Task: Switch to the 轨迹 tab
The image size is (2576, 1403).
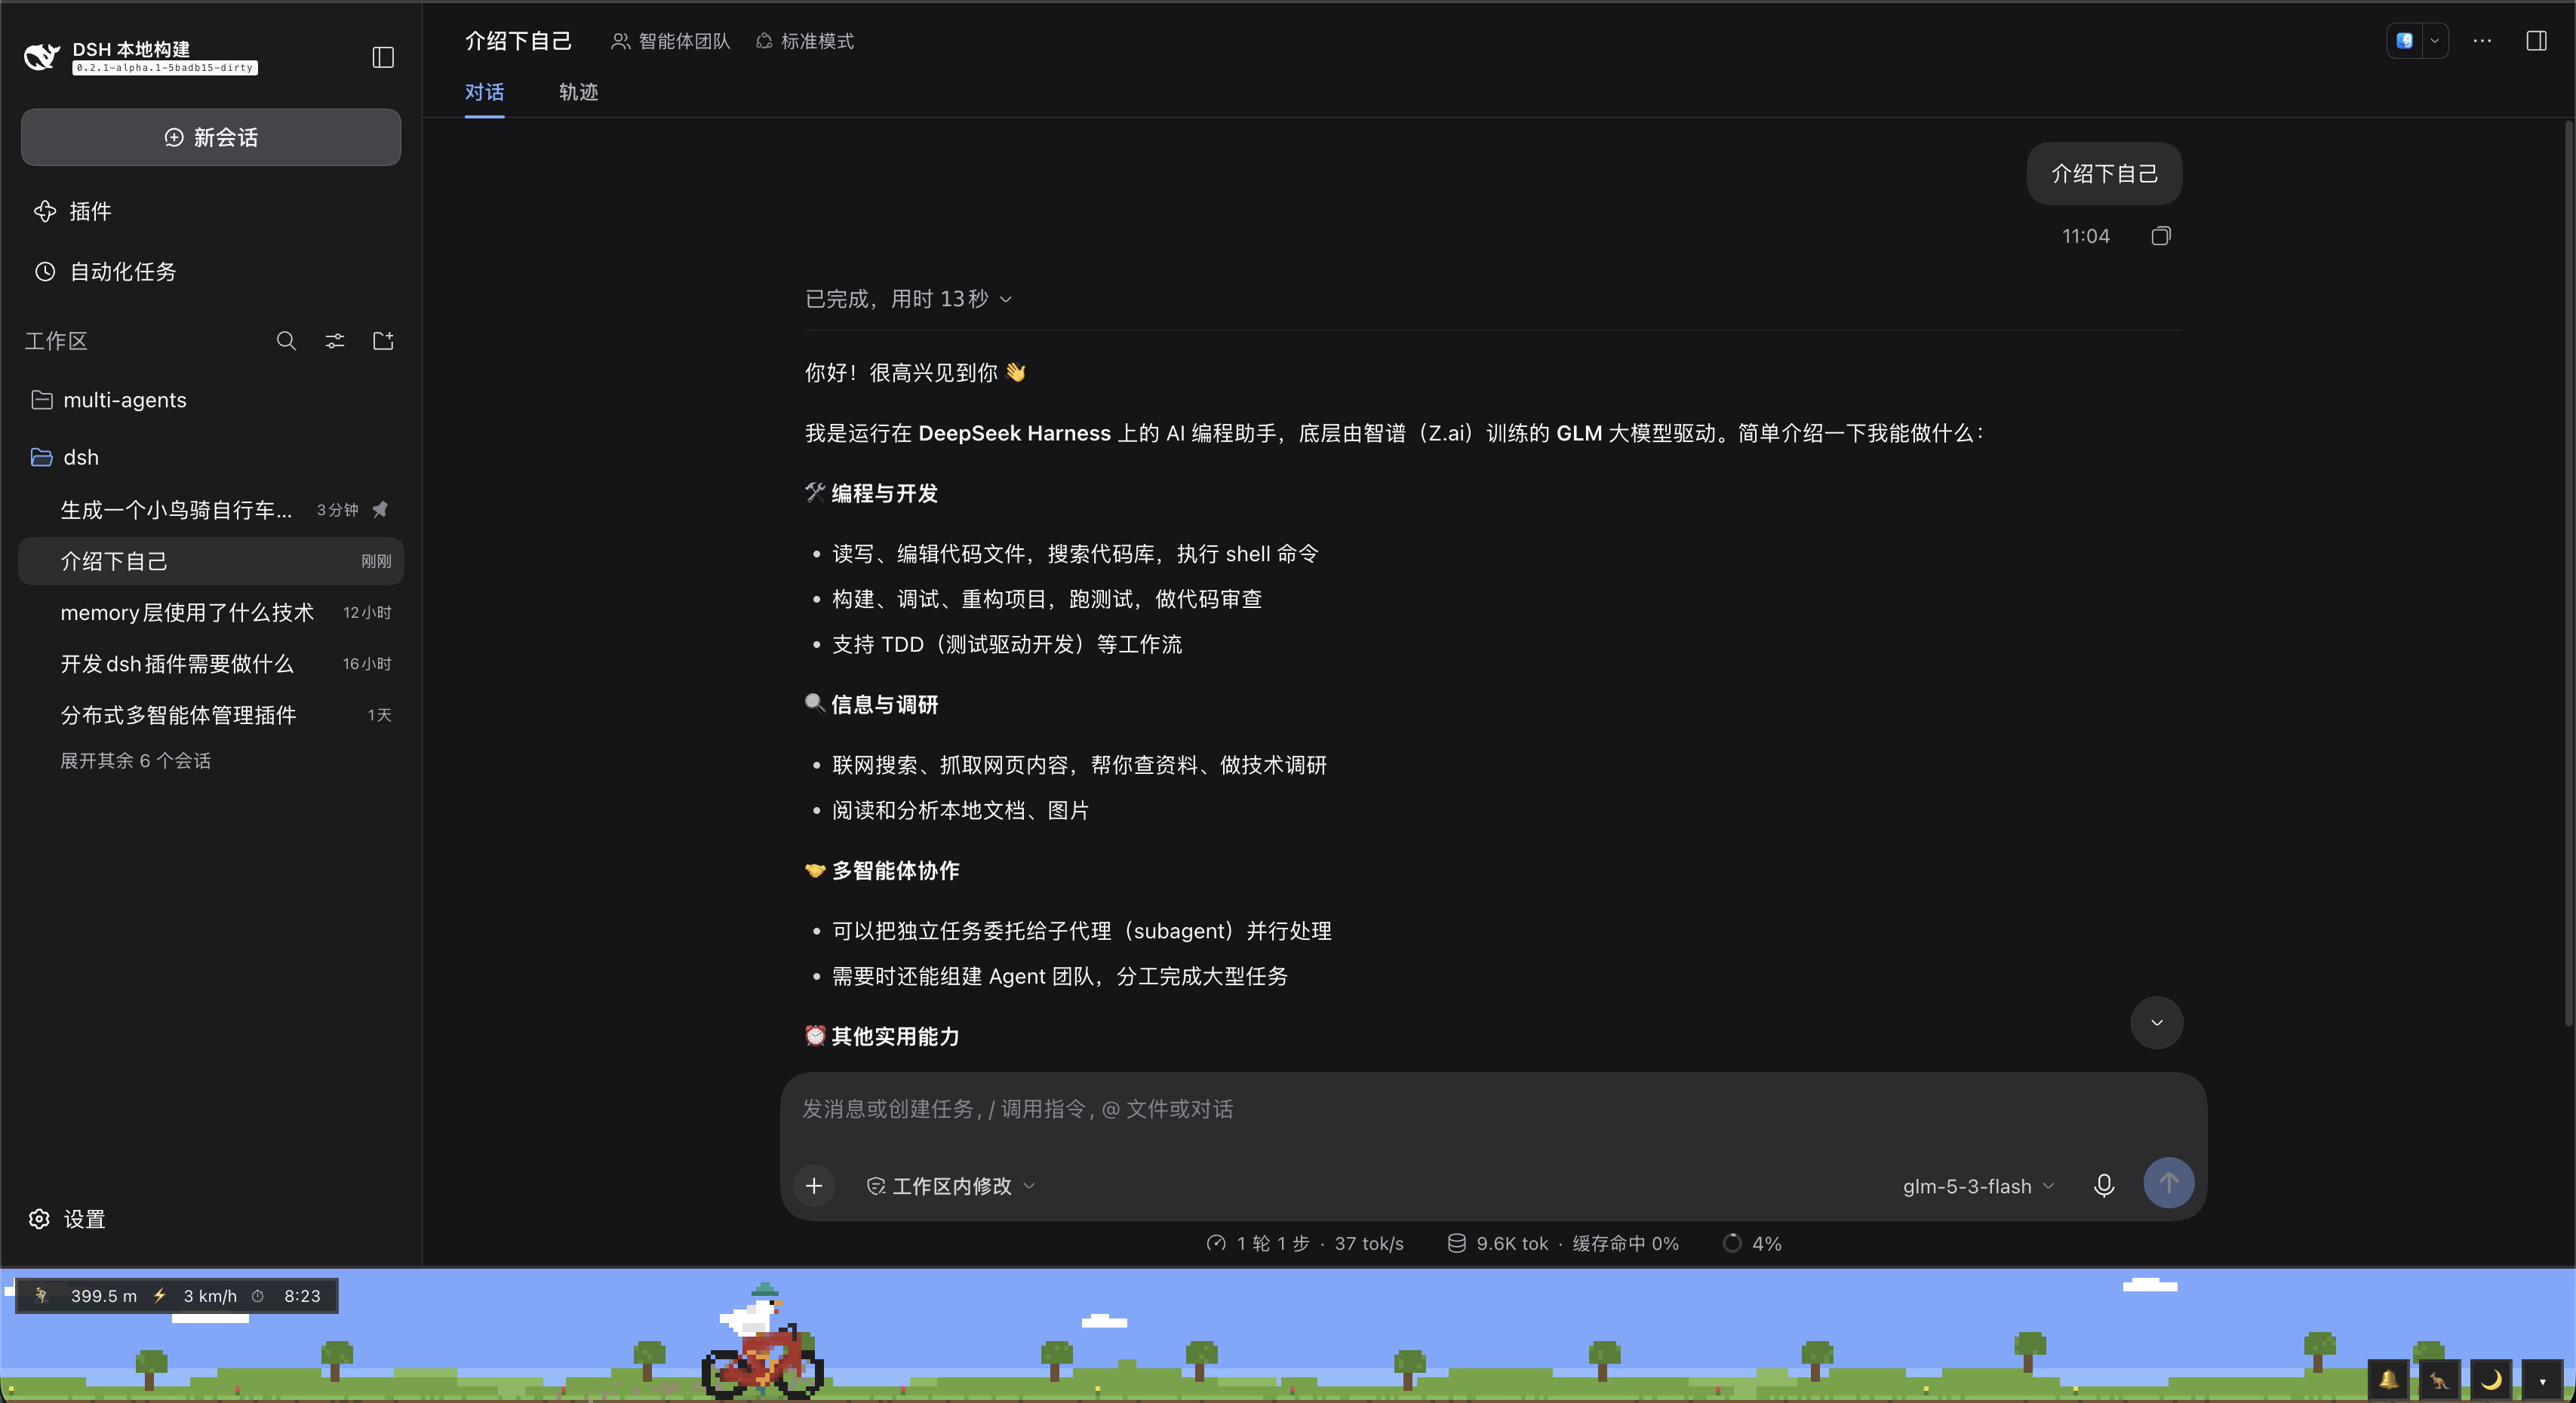Action: [x=578, y=92]
